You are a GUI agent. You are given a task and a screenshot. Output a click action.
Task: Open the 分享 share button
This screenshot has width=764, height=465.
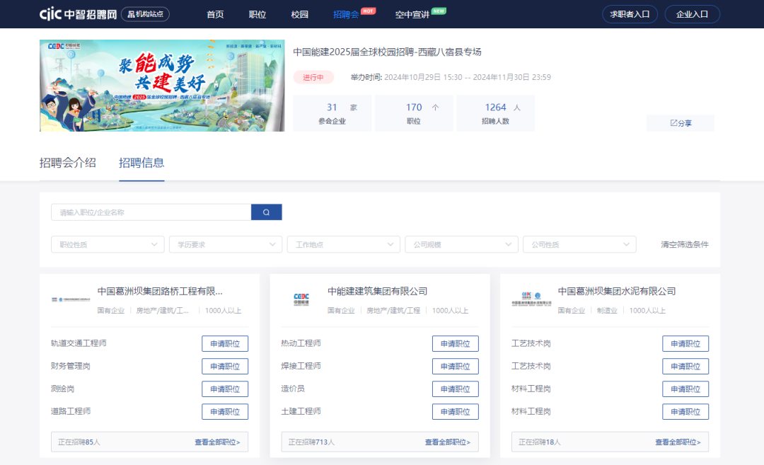coord(681,123)
